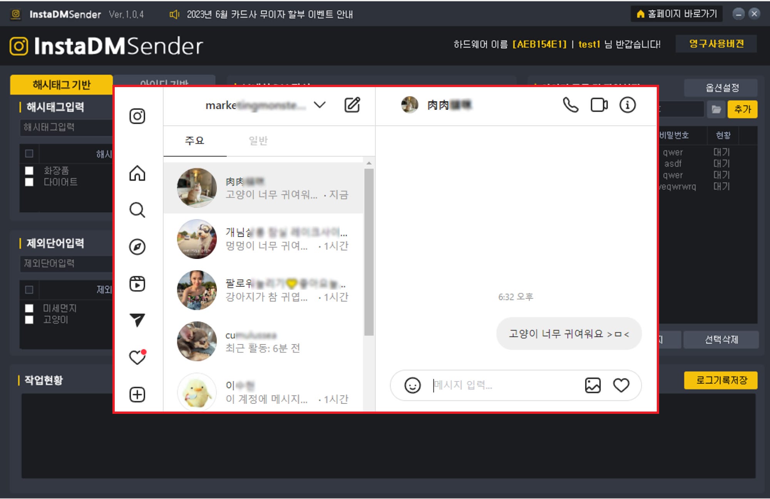The width and height of the screenshot is (770, 499).
Task: Toggle the 다이어트 hashtag checkbox
Action: tap(29, 182)
